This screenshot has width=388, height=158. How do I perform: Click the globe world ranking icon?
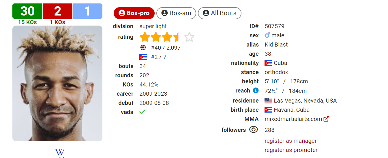[x=143, y=48]
